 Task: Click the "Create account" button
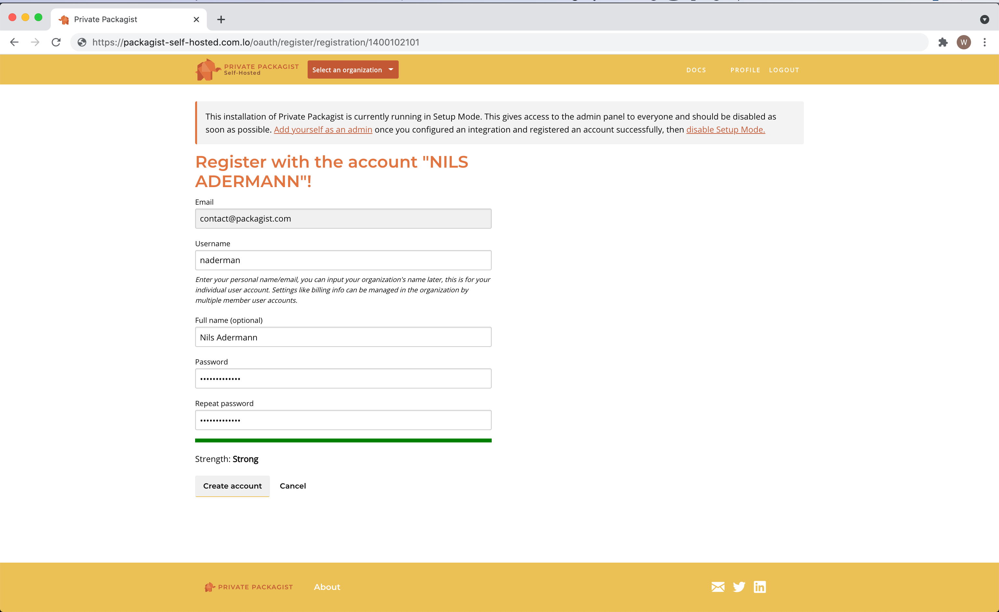(x=232, y=486)
